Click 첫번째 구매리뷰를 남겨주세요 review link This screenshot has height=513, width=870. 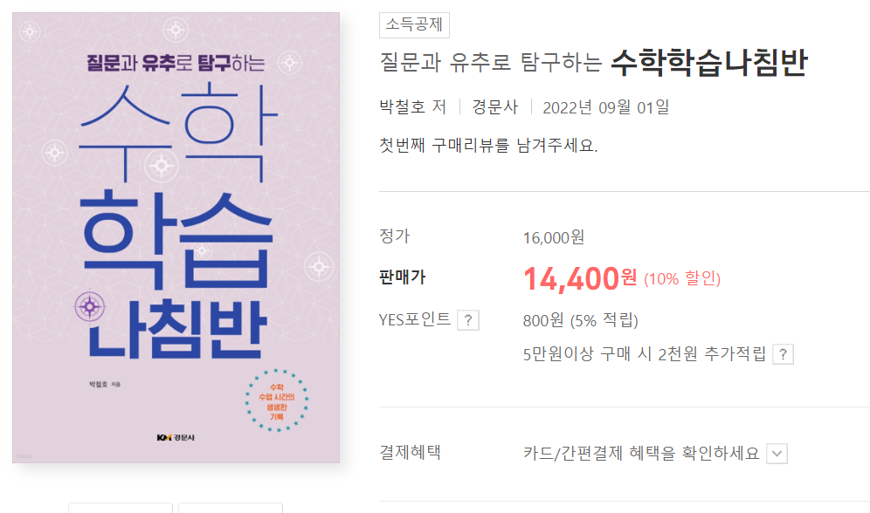pos(488,145)
